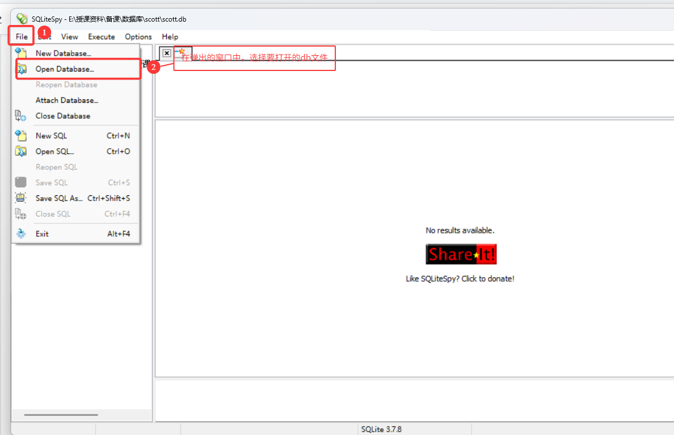Click the No results available text
Image resolution: width=674 pixels, height=435 pixels.
click(460, 231)
